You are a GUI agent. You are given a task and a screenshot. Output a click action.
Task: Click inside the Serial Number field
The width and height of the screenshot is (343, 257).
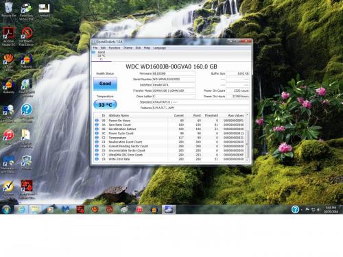point(174,79)
